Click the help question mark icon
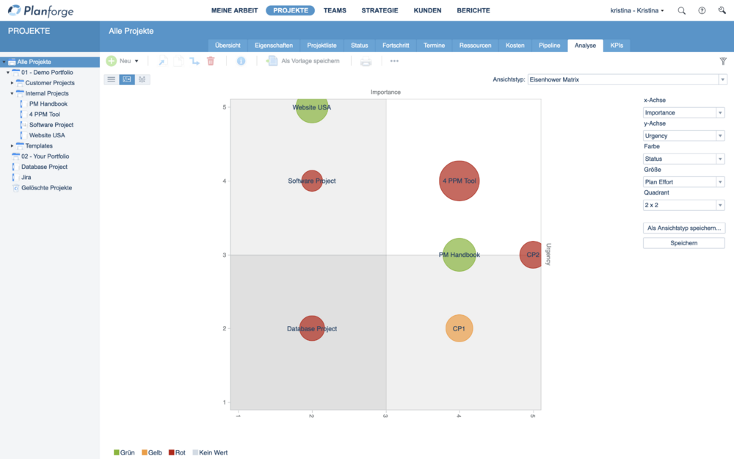The height and width of the screenshot is (459, 734). pos(702,11)
